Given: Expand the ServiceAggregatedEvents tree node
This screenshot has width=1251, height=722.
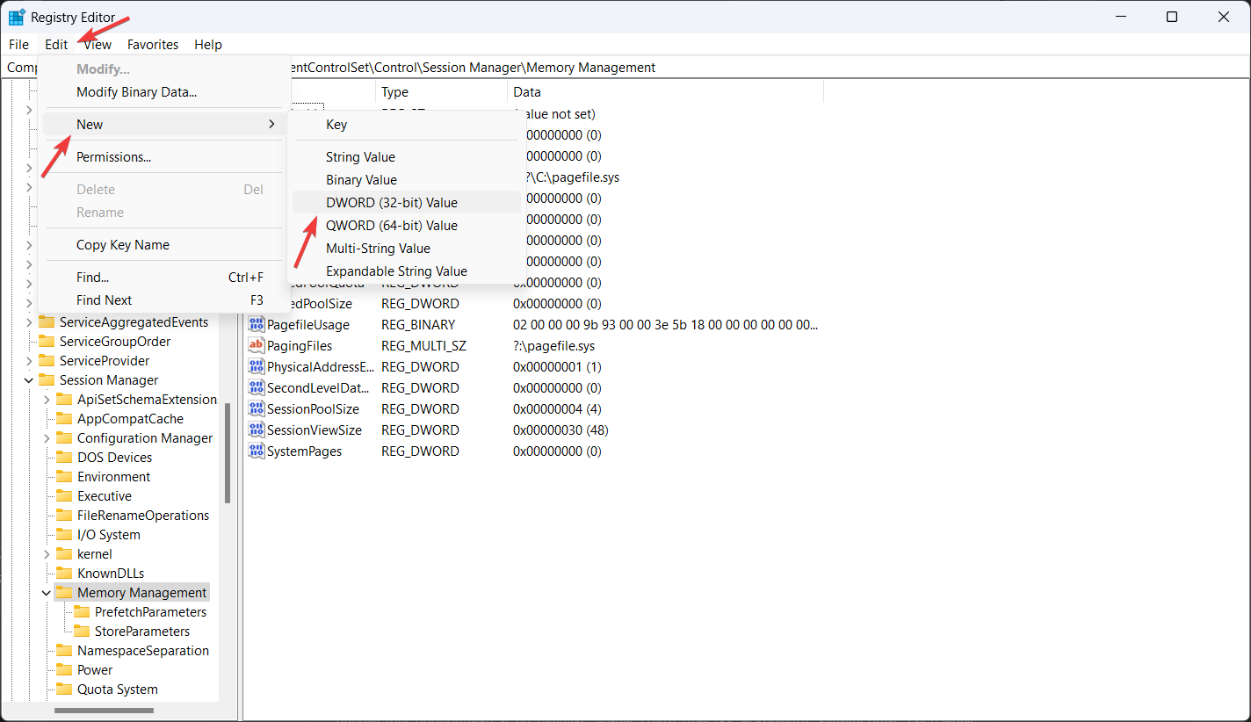Looking at the screenshot, I should [x=28, y=322].
